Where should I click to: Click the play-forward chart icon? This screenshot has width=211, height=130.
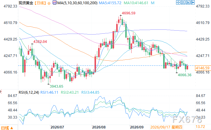(x=188, y=2)
